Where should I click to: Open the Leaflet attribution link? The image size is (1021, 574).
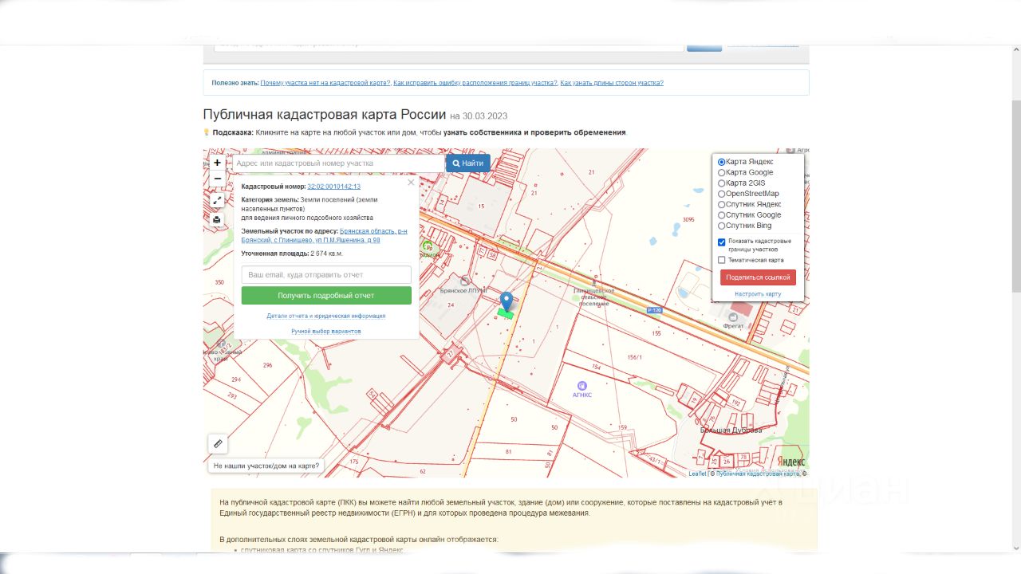[697, 474]
